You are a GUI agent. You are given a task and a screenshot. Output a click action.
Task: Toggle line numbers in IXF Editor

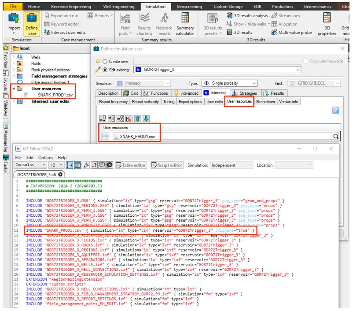69,165
